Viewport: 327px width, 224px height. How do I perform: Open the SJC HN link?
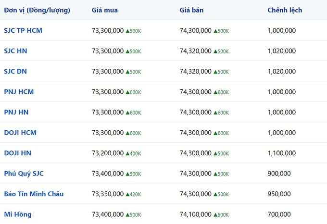(x=16, y=51)
